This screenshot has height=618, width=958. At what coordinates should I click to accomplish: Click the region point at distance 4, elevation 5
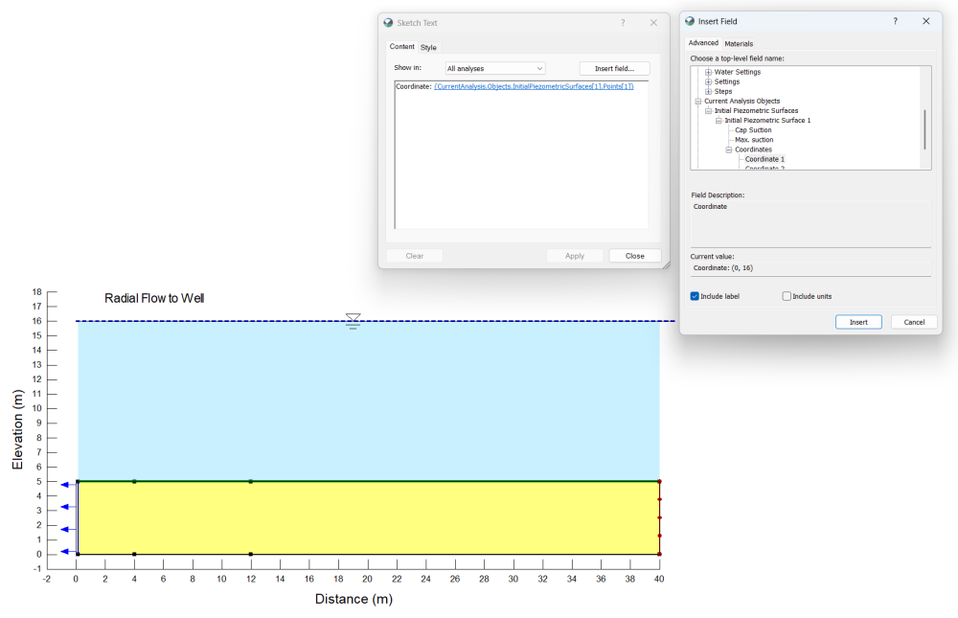pos(134,482)
